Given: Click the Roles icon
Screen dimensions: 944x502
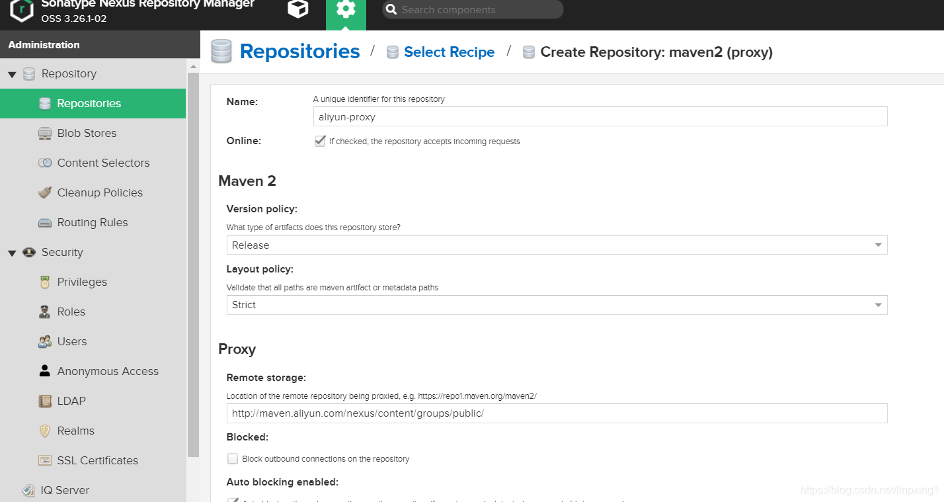Looking at the screenshot, I should 45,312.
